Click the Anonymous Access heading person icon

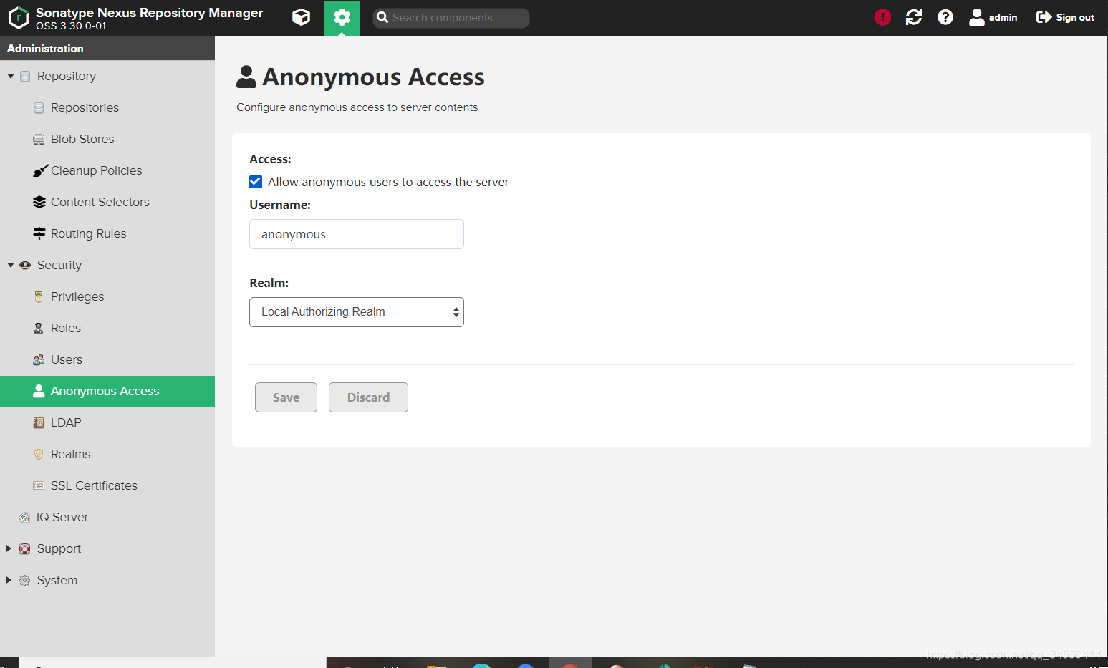246,77
